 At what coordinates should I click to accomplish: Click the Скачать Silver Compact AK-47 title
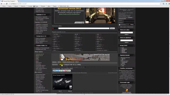pyautogui.click(x=66, y=65)
